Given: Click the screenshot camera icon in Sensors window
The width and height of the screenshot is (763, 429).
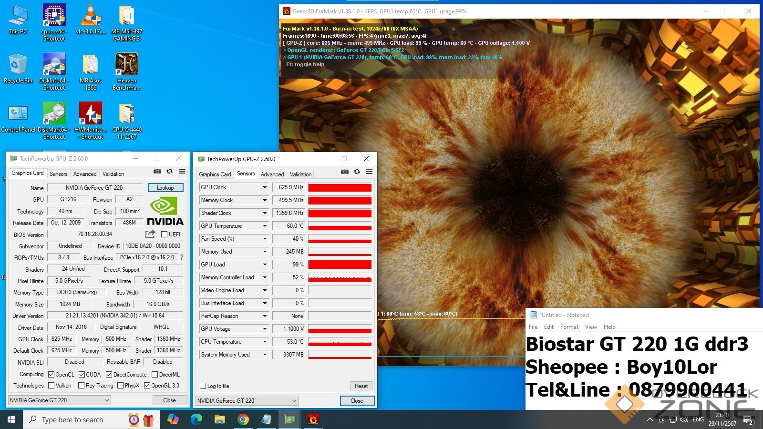Looking at the screenshot, I should point(345,172).
